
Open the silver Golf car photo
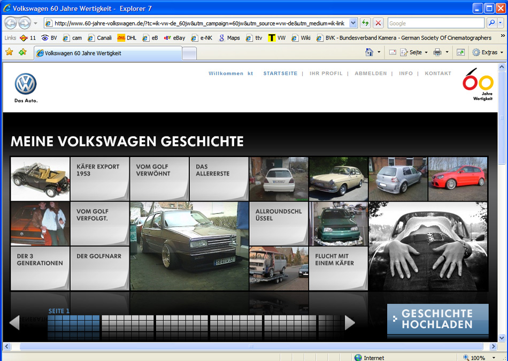(x=398, y=179)
